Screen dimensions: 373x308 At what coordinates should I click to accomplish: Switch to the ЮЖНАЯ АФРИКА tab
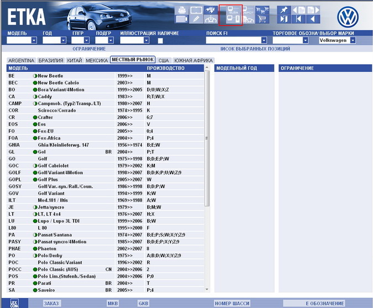[x=193, y=60]
